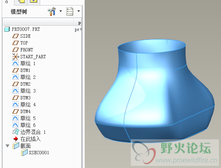
Task: Click the blue blended surface model
Action: pos(155,91)
